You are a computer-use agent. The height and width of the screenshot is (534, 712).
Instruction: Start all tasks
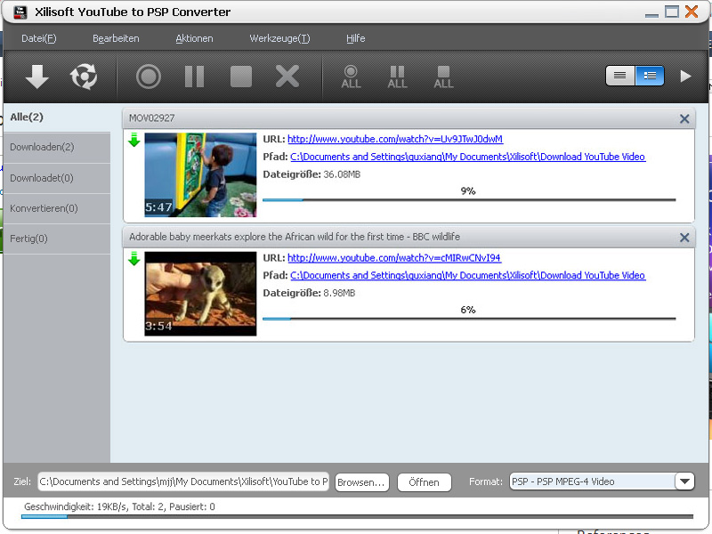click(x=351, y=77)
